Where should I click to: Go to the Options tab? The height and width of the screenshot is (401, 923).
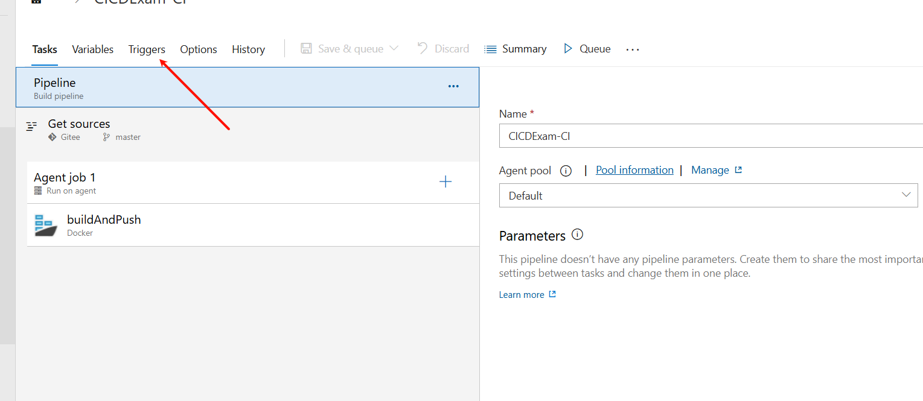coord(199,49)
